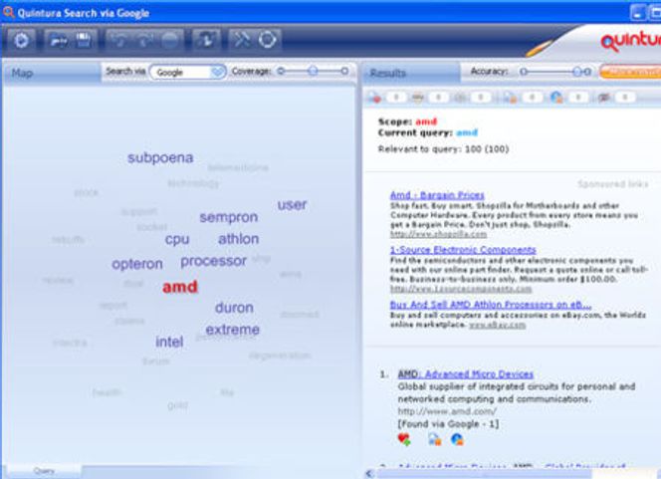Click the undo arrow in the toolbar

(x=119, y=41)
